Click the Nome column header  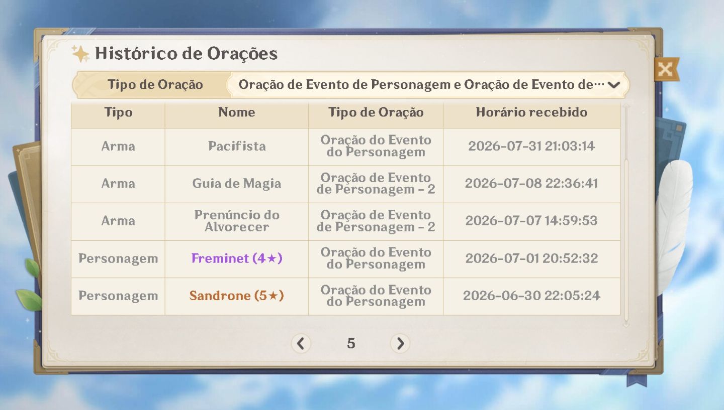[237, 112]
